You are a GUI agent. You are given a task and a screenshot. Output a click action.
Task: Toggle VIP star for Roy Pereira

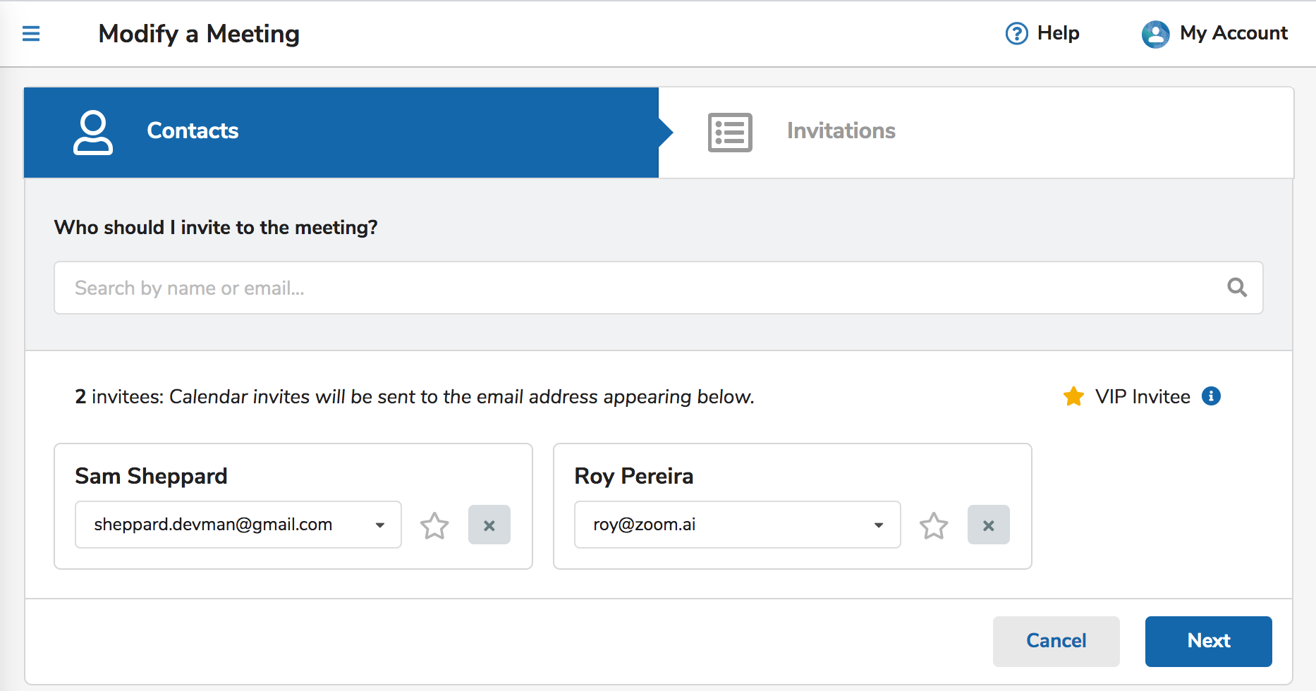(x=934, y=525)
